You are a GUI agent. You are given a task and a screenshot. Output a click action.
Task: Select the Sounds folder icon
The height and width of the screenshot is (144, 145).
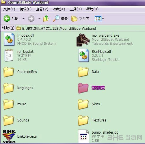point(9,120)
